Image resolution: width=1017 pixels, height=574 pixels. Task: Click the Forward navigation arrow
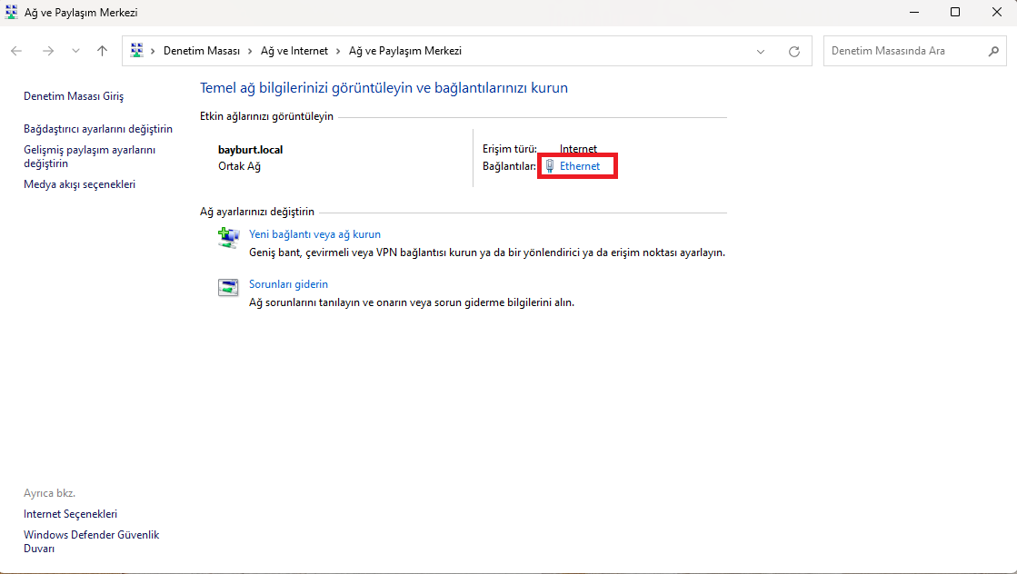(48, 52)
